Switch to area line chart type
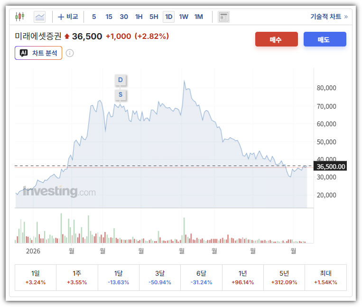Viewport: 362px width, 307px height. point(40,17)
